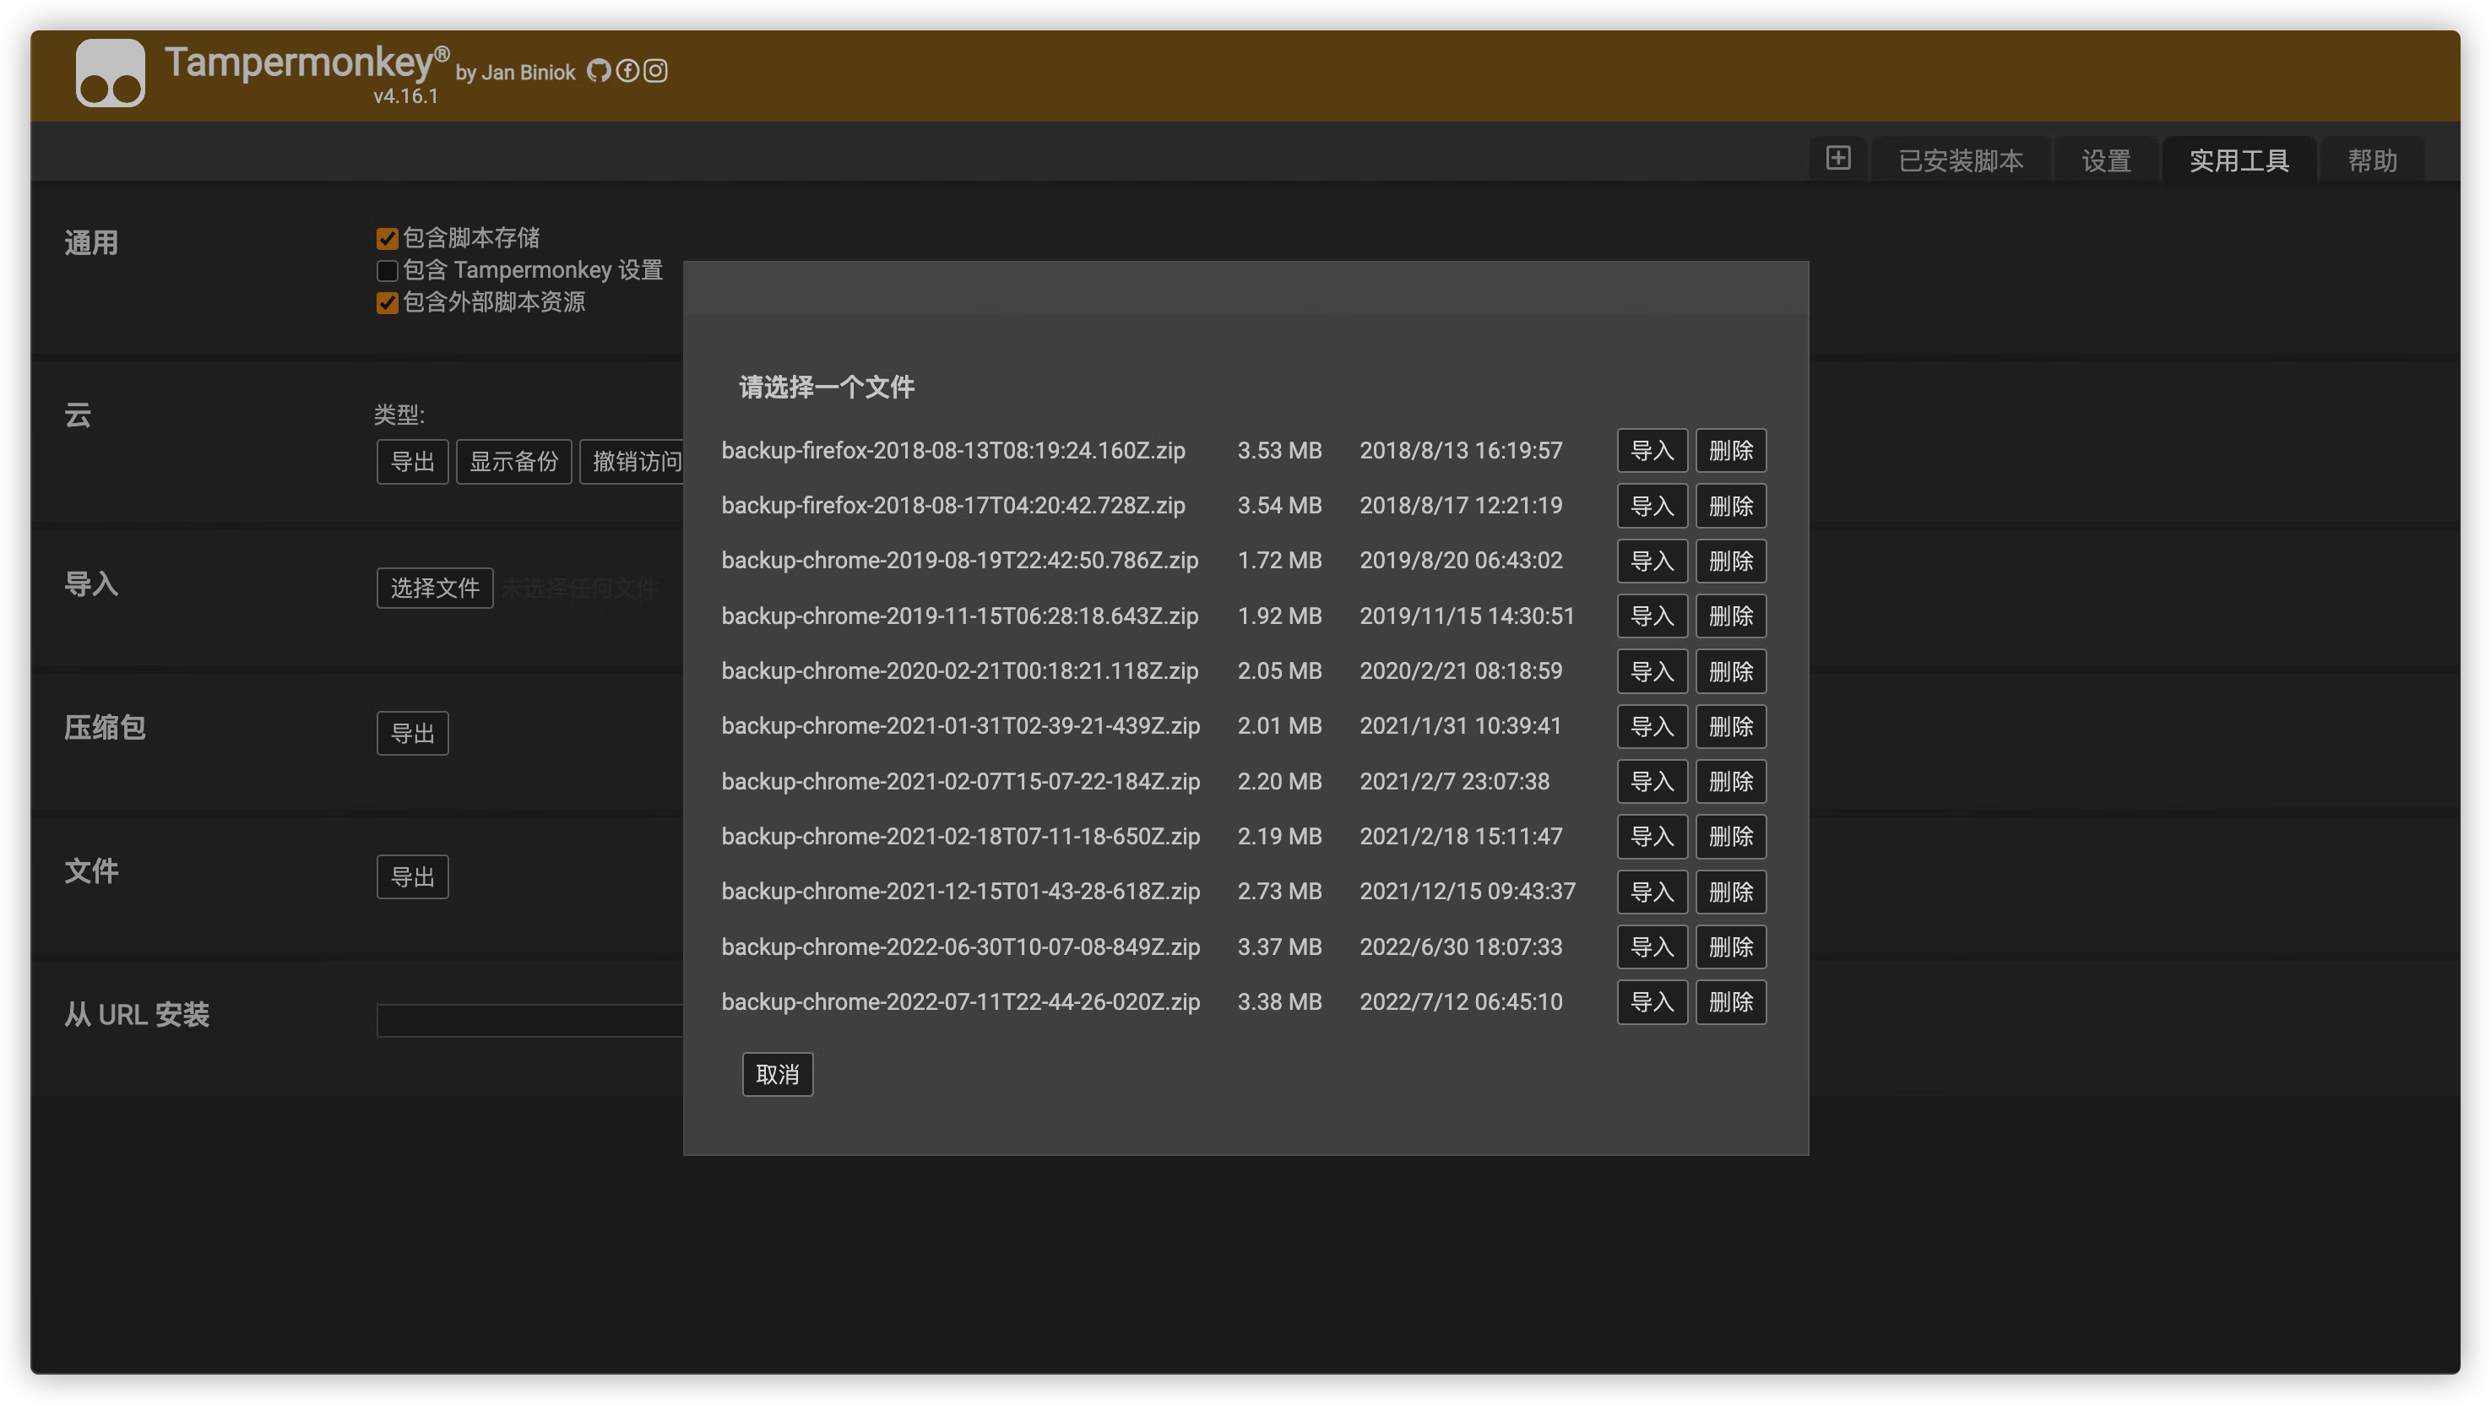Delete backup-firefox-2018-08-17 backup
This screenshot has height=1405, width=2491.
click(x=1731, y=506)
